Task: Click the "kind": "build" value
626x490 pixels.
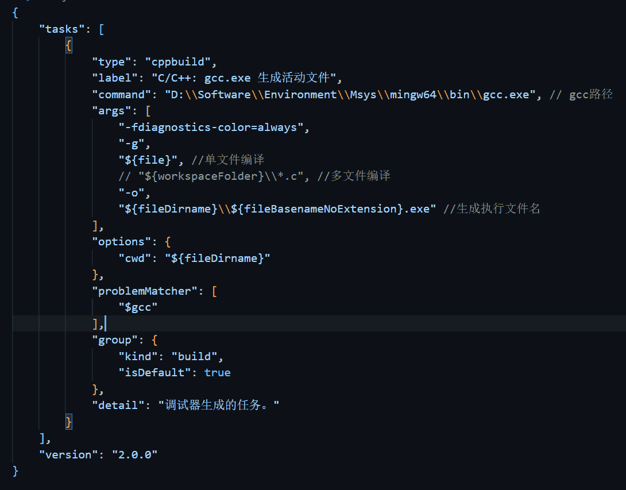Action: [194, 357]
